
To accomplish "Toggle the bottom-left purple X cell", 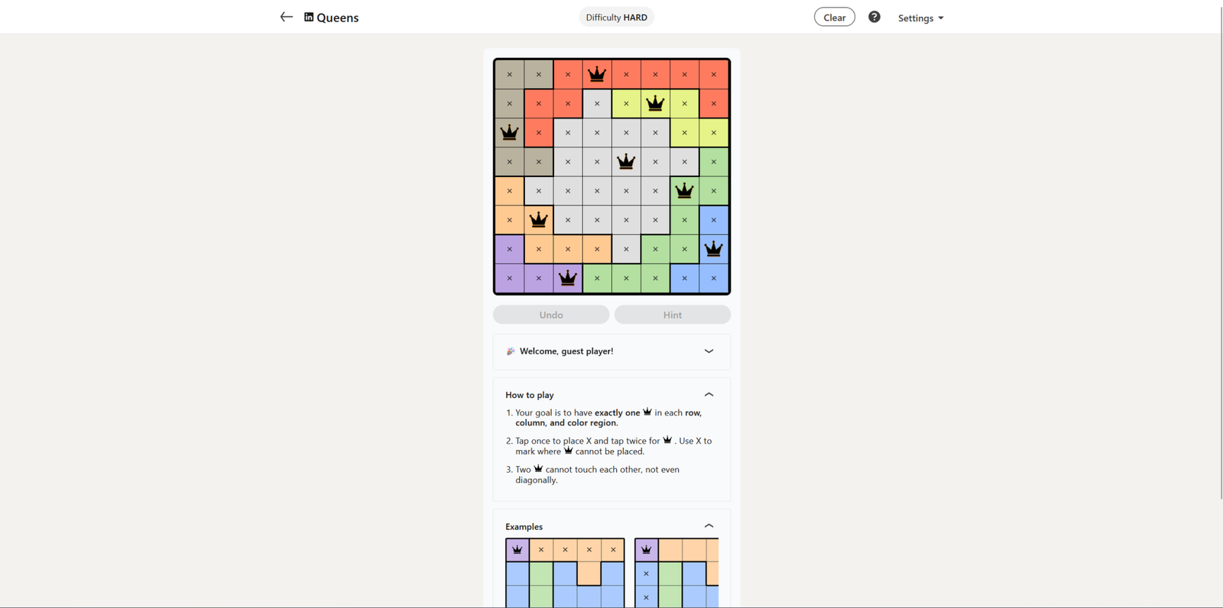I will 510,278.
